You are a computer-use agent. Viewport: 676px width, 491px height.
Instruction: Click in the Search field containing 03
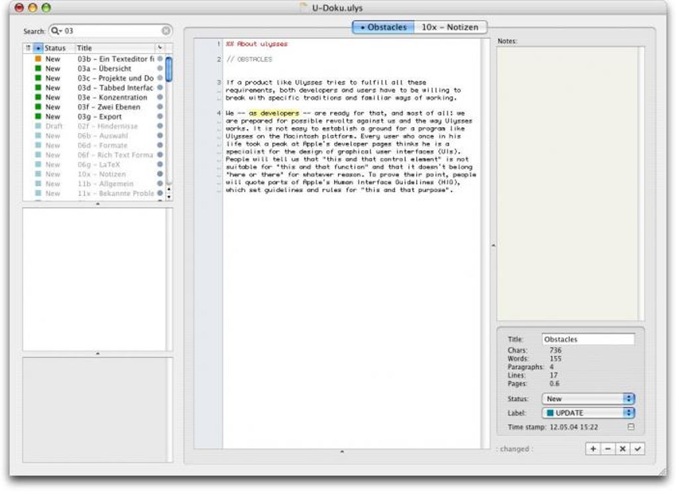pyautogui.click(x=111, y=31)
